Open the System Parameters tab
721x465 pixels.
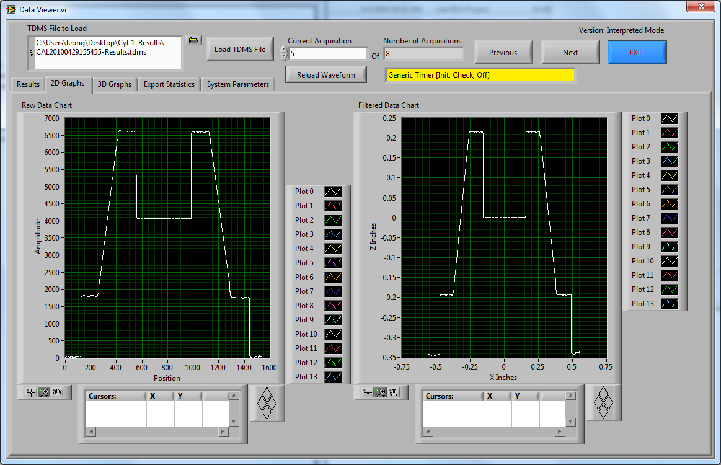[x=237, y=84]
